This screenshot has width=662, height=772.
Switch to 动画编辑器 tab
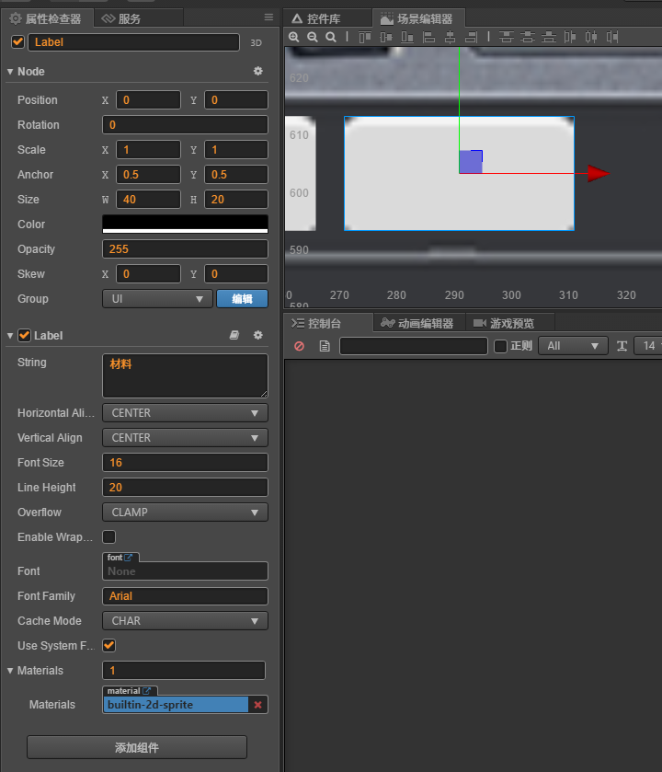pyautogui.click(x=417, y=324)
